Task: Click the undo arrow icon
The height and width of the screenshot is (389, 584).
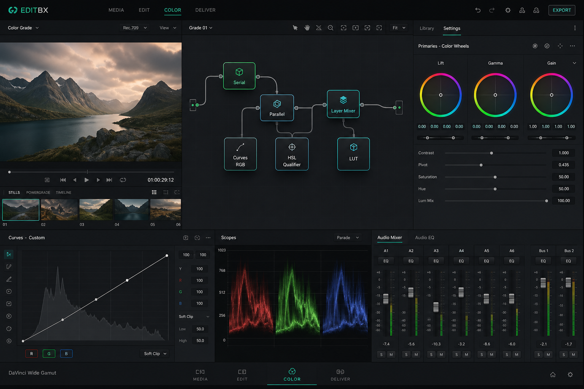Action: [478, 10]
